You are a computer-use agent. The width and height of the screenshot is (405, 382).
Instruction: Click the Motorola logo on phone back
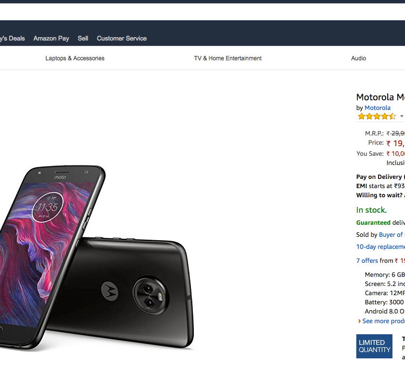pyautogui.click(x=109, y=290)
